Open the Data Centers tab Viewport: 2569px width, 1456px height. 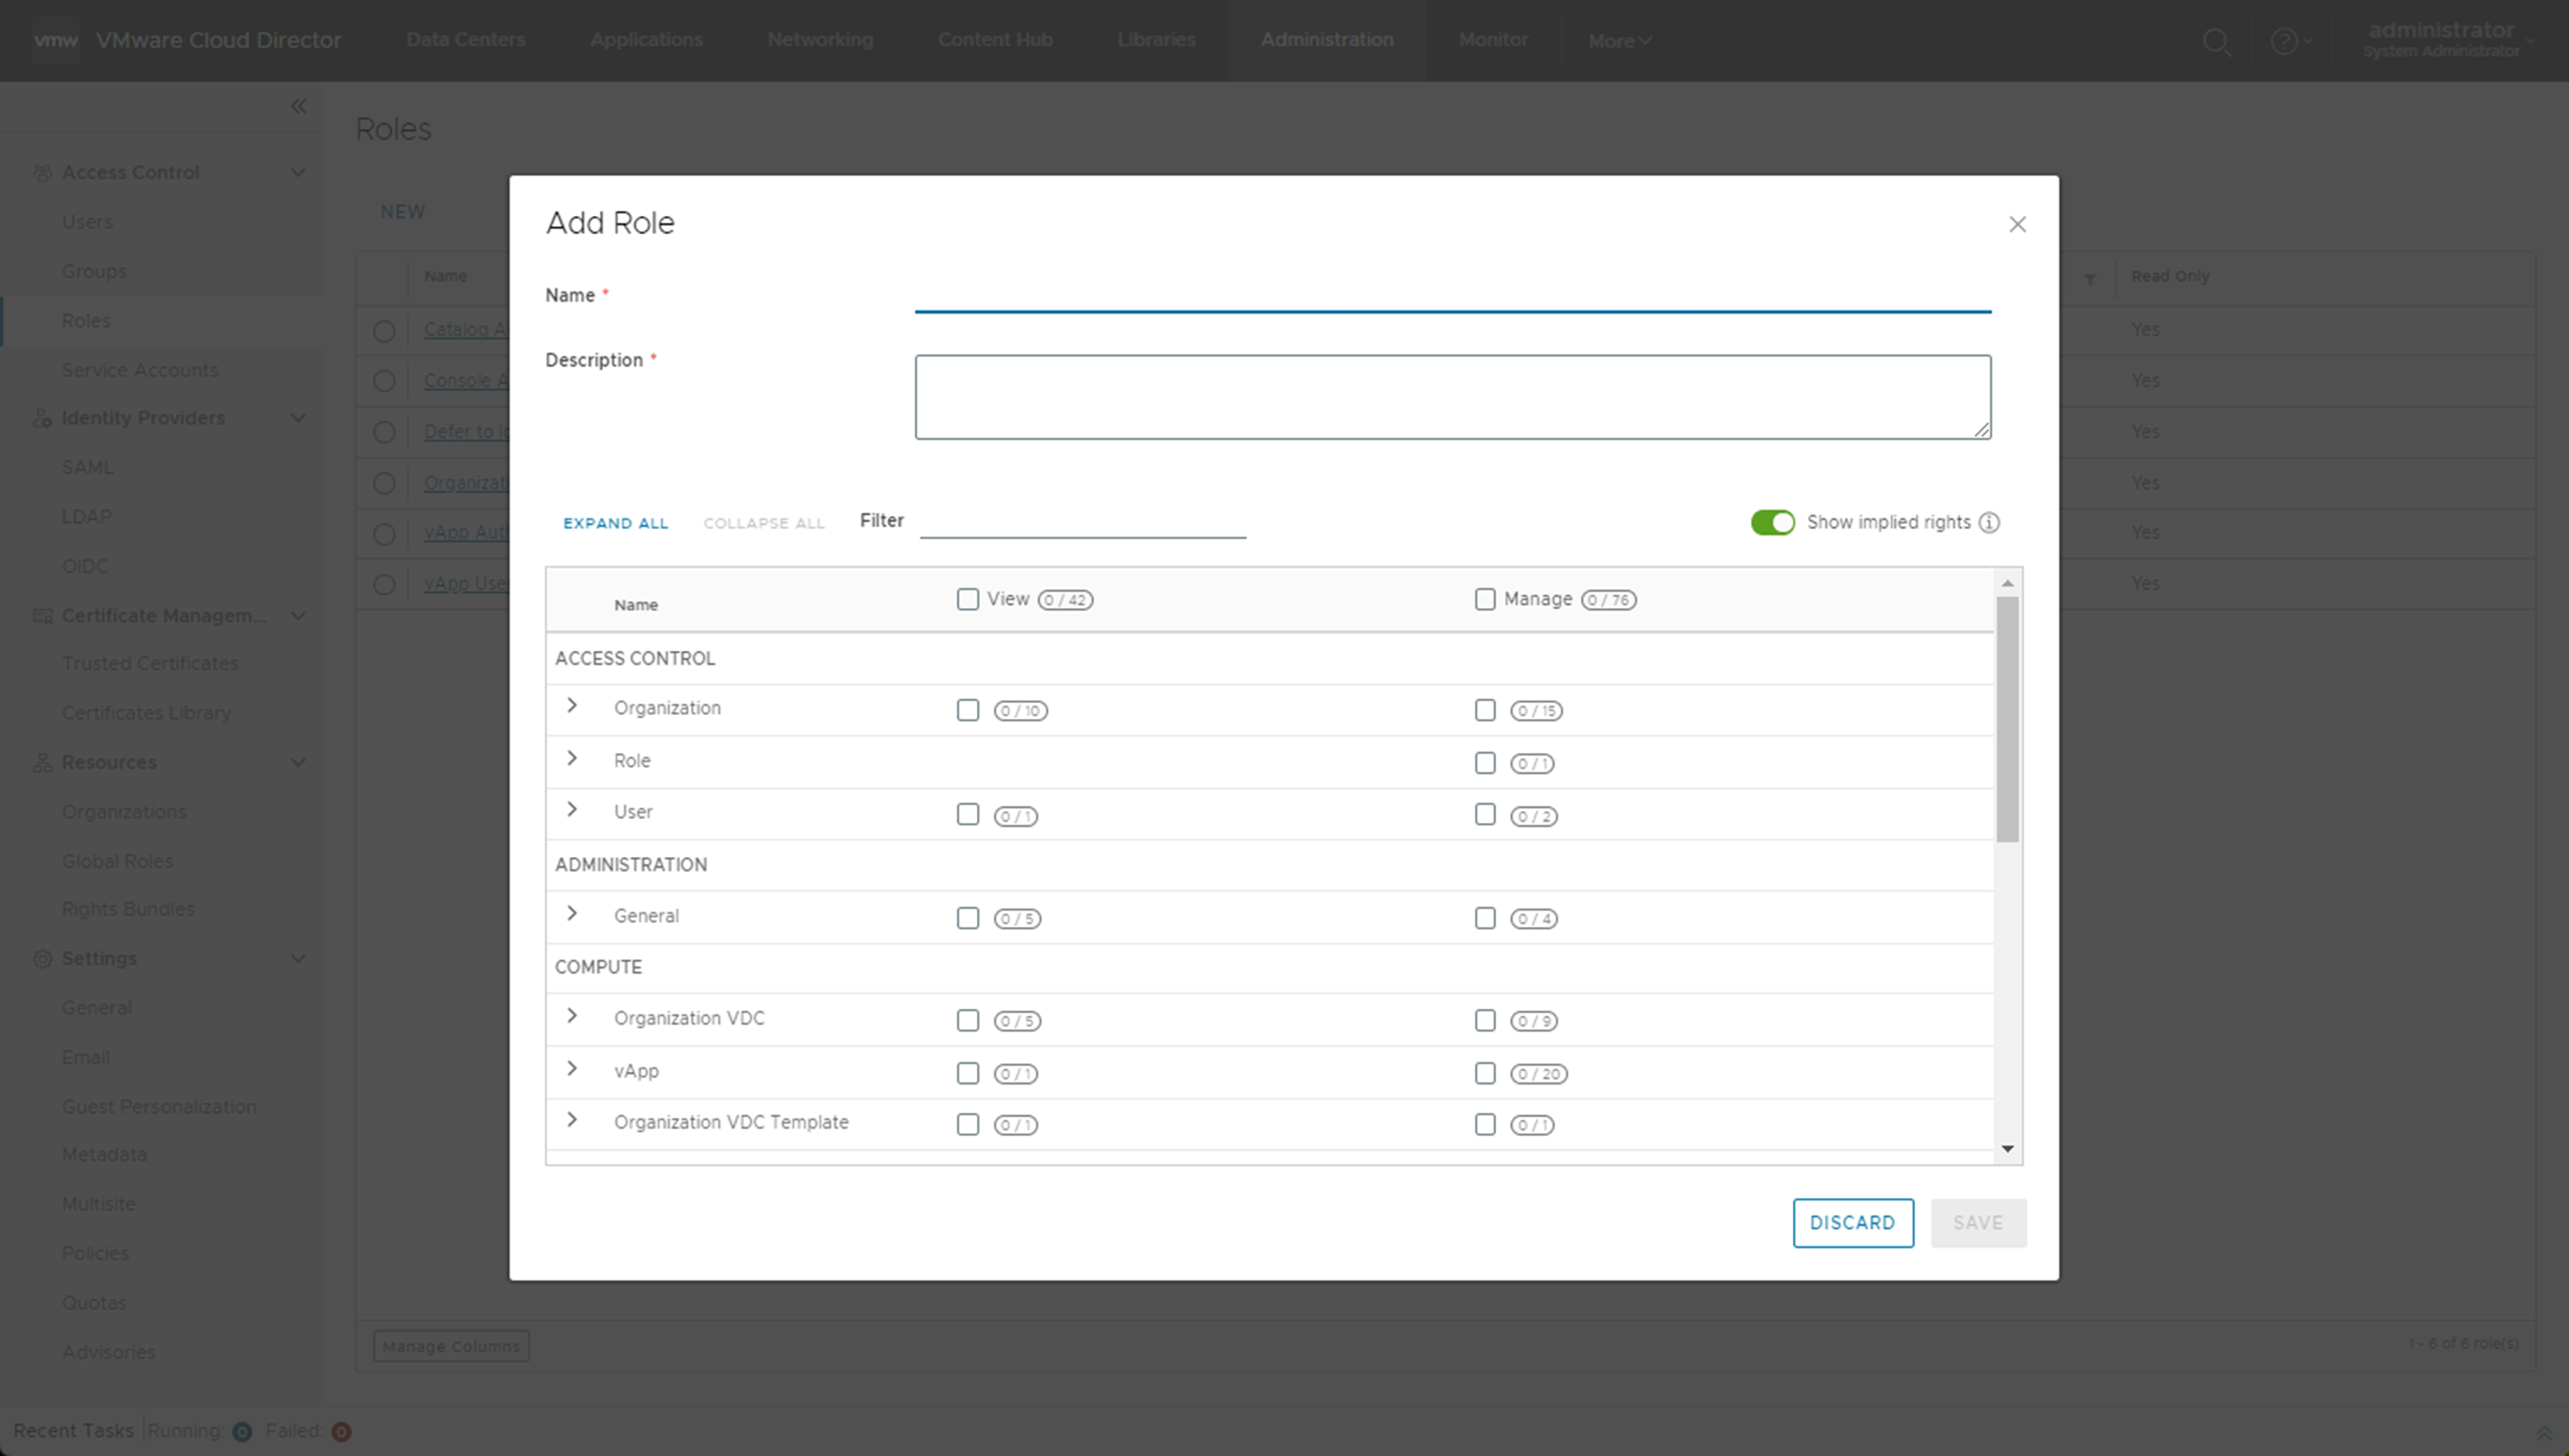coord(465,40)
